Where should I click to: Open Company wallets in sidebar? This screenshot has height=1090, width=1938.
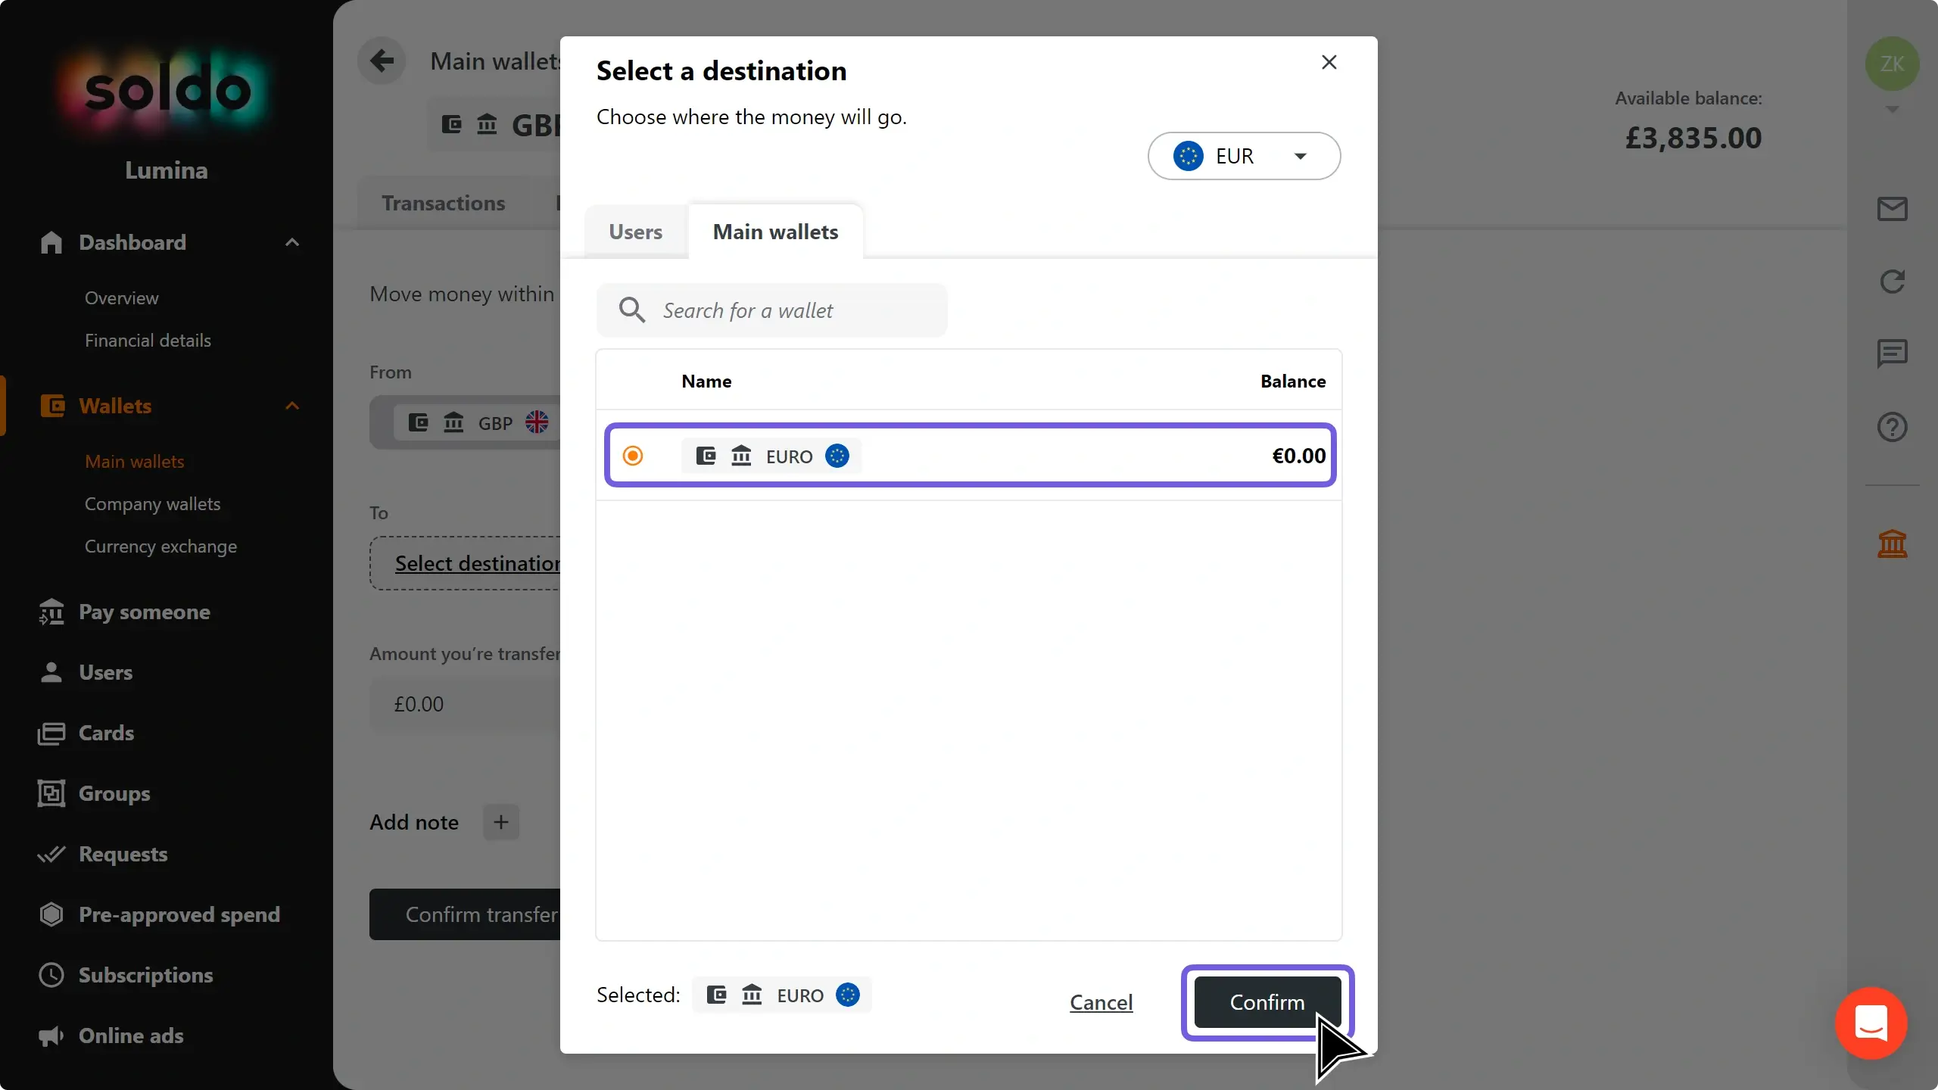152,503
